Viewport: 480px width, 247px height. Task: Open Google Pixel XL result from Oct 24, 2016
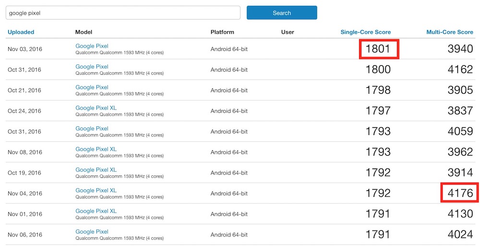coord(96,108)
